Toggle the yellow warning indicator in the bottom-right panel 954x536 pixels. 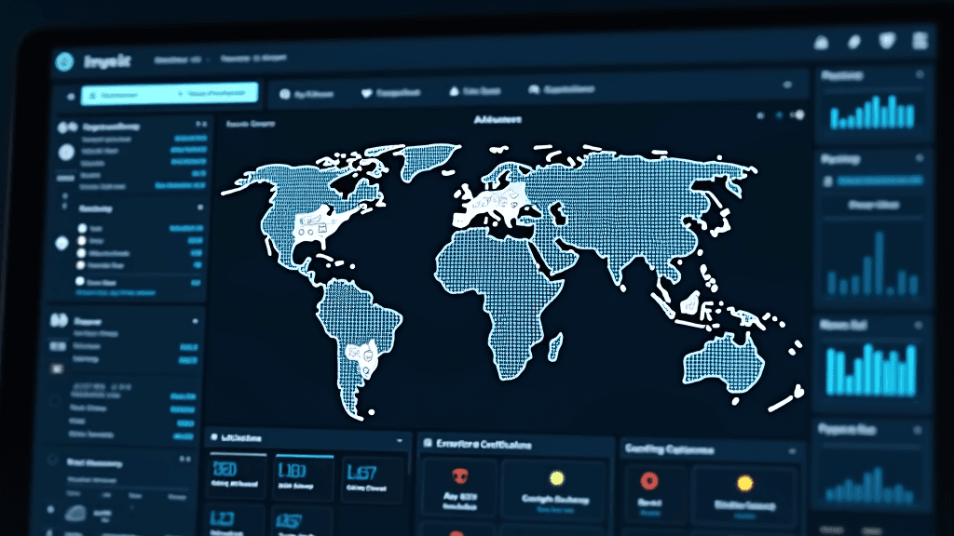[745, 484]
